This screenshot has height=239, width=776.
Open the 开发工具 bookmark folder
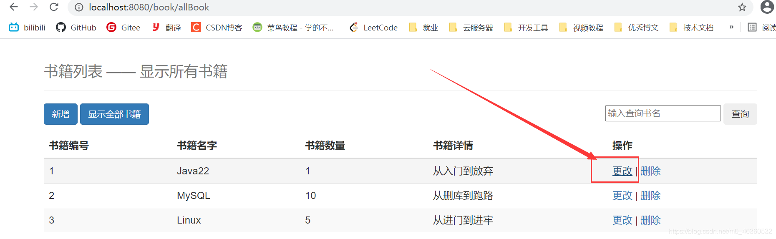point(526,28)
